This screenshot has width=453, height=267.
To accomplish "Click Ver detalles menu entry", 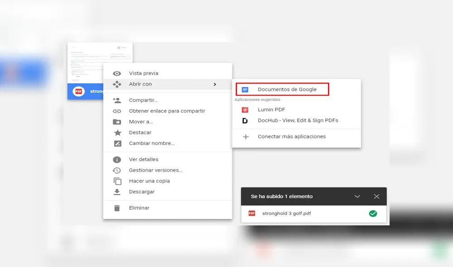I will 143,159.
